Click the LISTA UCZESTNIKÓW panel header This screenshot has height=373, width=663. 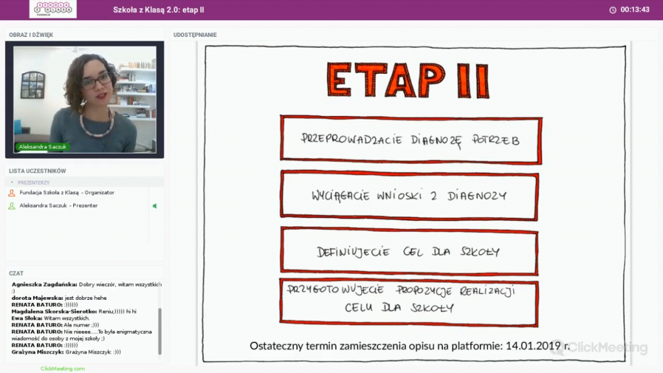point(38,171)
